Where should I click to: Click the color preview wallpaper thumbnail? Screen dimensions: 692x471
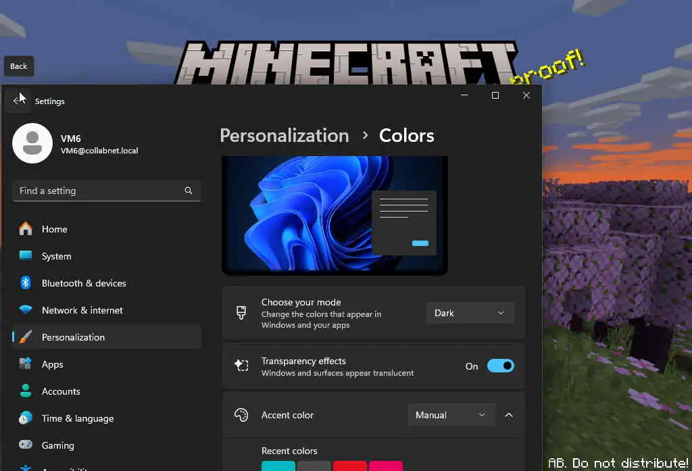(335, 215)
